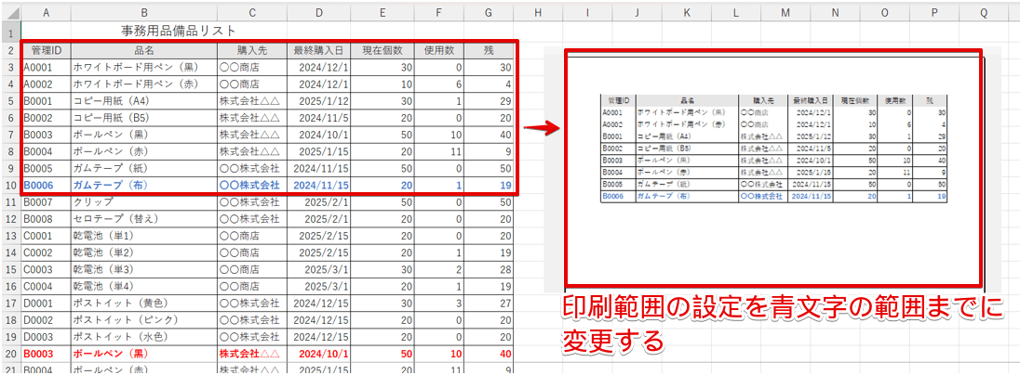1020x375 pixels.
Task: Select cell B0008 in 管理ID column
Action: point(46,219)
